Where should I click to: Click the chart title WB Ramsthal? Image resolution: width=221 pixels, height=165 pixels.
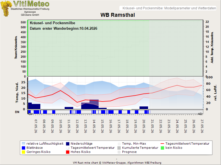(x=118, y=15)
